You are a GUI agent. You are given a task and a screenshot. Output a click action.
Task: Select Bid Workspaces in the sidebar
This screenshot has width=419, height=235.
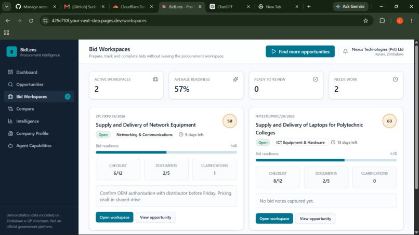39,96
